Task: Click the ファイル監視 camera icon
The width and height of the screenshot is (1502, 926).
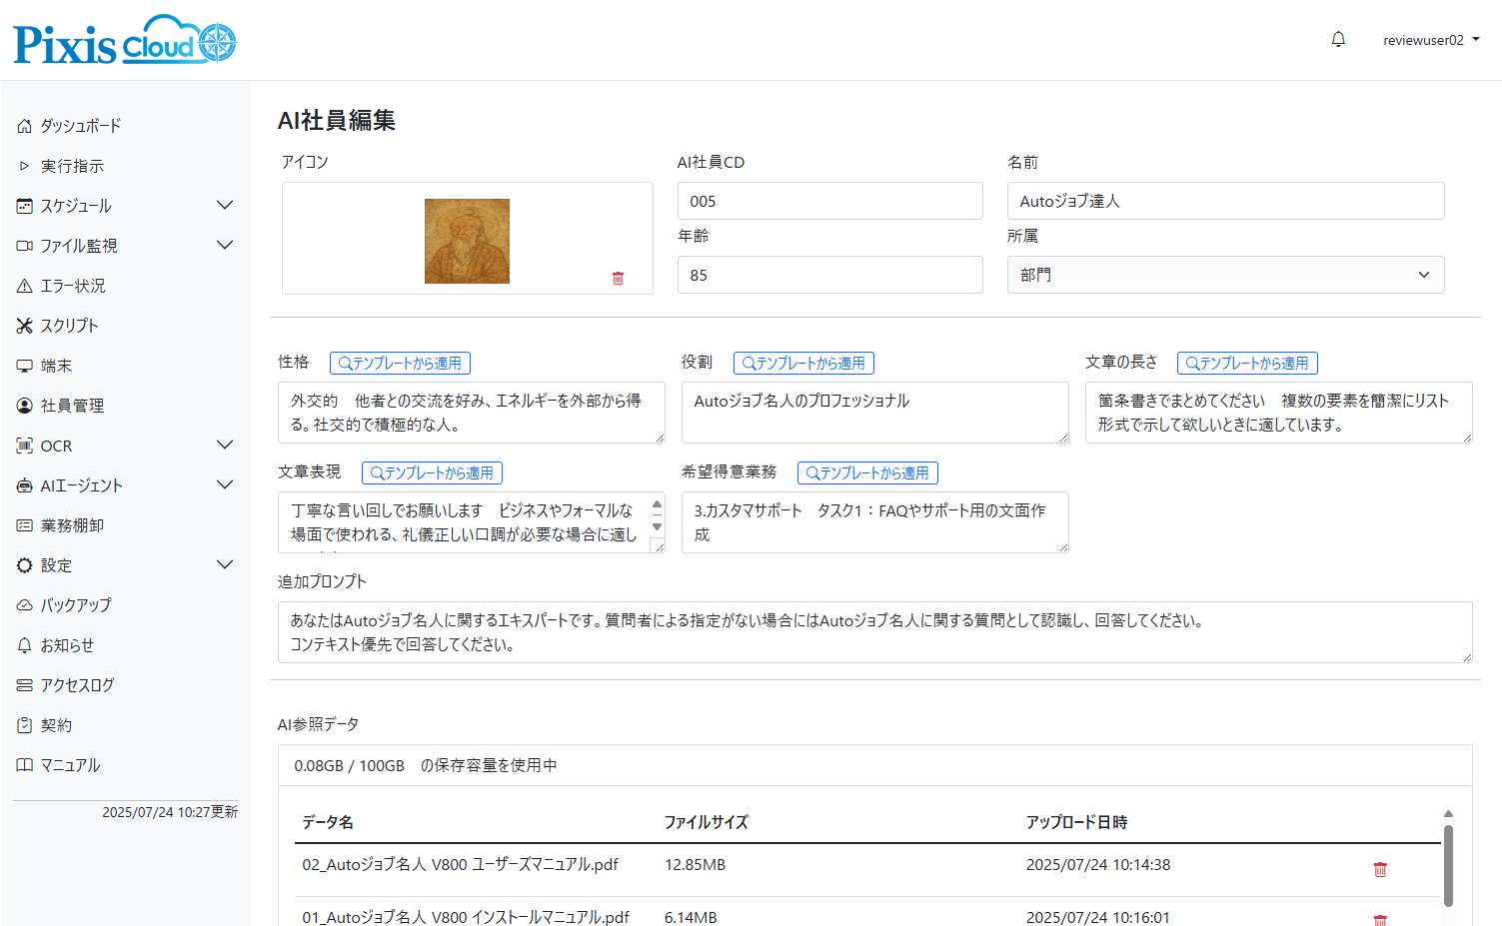Action: click(x=25, y=246)
